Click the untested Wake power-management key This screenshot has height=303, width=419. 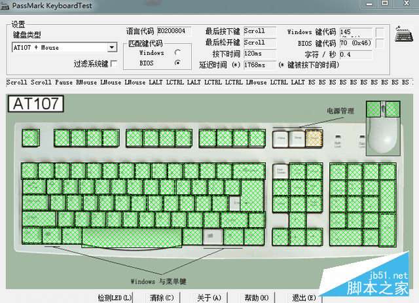coord(281,139)
